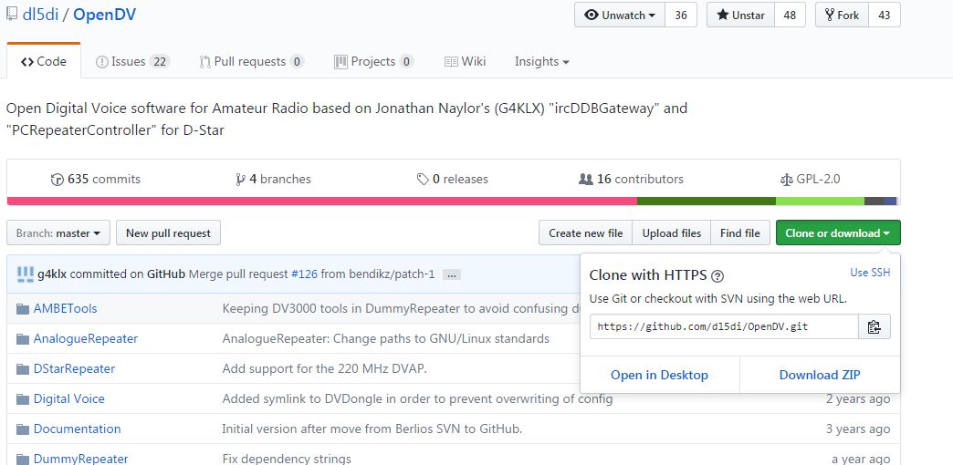The image size is (953, 465).
Task: Open 635 commits link
Action: (96, 180)
